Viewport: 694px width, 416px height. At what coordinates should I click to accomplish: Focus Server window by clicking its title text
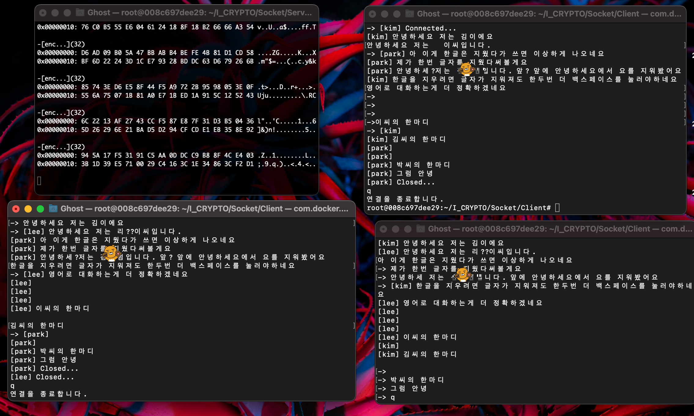click(199, 13)
